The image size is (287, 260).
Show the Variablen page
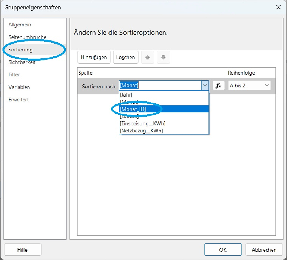pos(19,87)
